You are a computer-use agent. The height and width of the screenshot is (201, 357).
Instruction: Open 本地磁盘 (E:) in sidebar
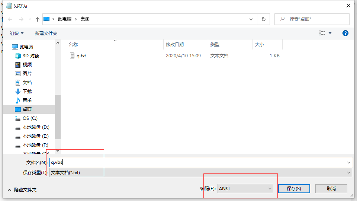point(32,136)
